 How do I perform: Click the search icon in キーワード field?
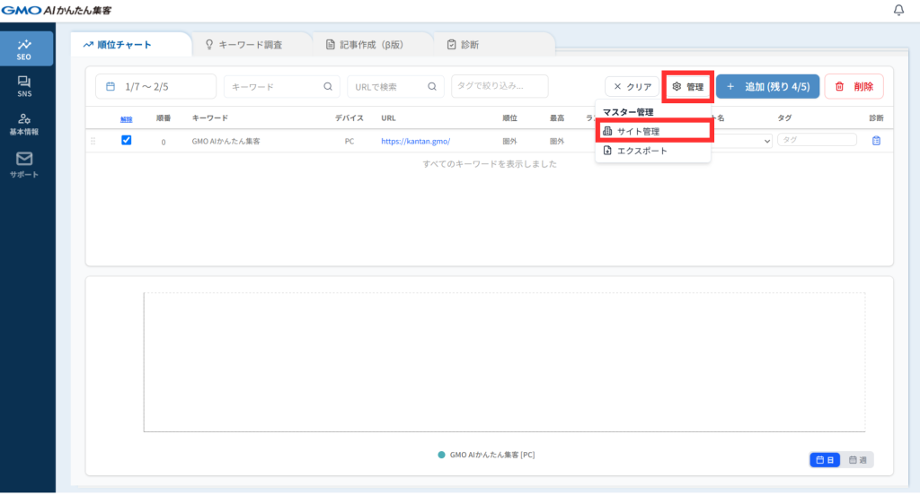(x=328, y=87)
